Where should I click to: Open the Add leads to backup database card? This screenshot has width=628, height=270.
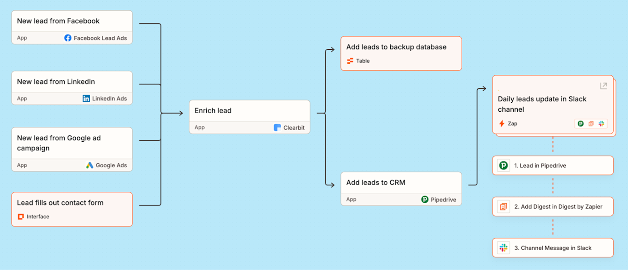pos(401,53)
